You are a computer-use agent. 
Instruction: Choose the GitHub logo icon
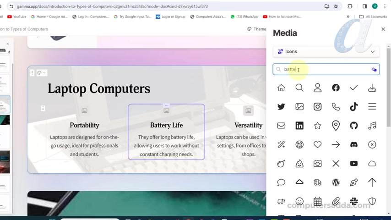click(x=354, y=126)
